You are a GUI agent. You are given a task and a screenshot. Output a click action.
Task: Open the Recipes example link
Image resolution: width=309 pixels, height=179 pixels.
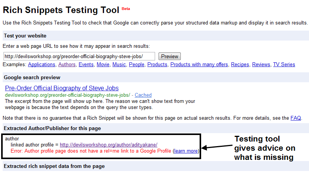pyautogui.click(x=240, y=64)
